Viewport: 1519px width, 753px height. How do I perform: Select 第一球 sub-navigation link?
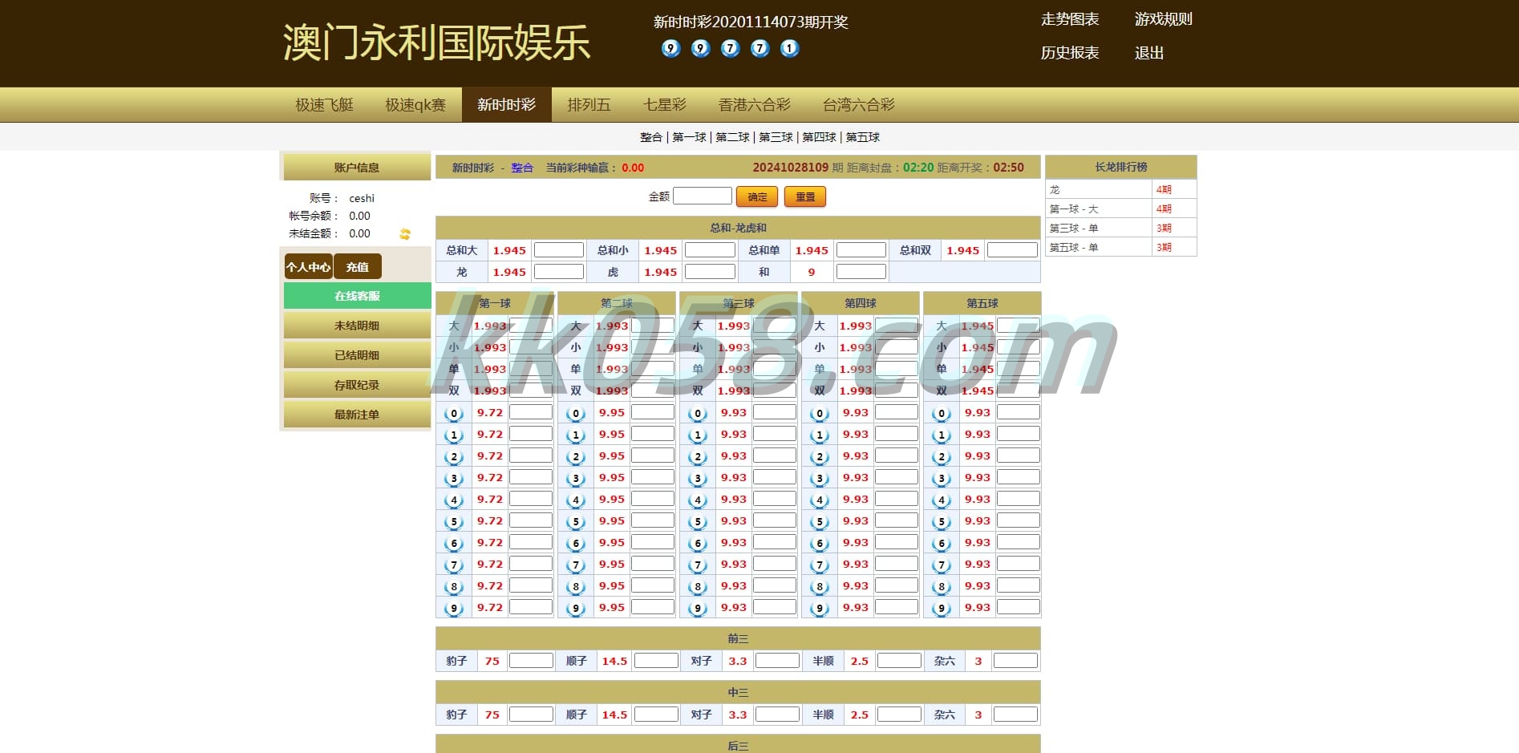tap(689, 137)
